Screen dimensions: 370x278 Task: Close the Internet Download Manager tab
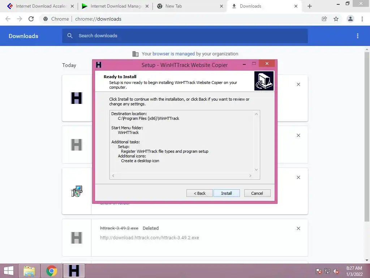[147, 6]
